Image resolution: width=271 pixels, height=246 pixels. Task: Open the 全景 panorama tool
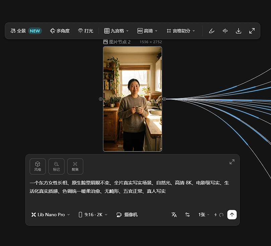(18, 31)
